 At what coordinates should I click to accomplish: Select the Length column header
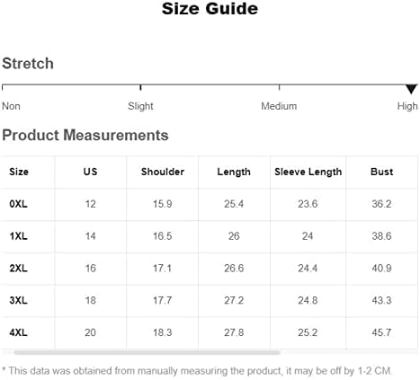[234, 172]
